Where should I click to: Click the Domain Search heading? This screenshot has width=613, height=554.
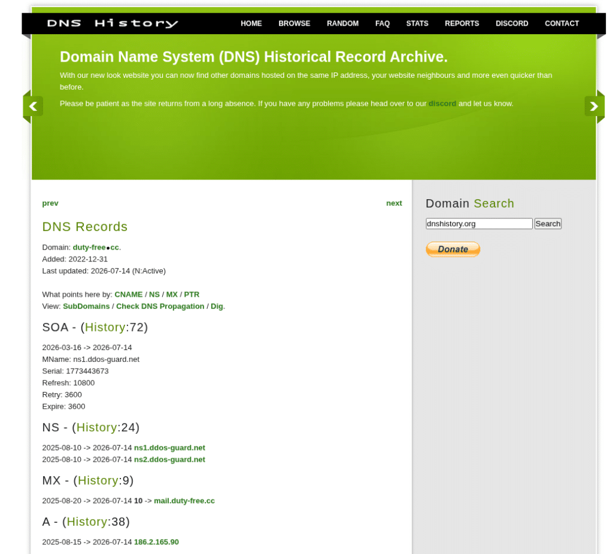click(470, 203)
